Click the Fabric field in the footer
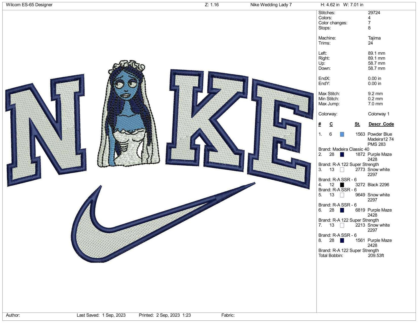 228,315
